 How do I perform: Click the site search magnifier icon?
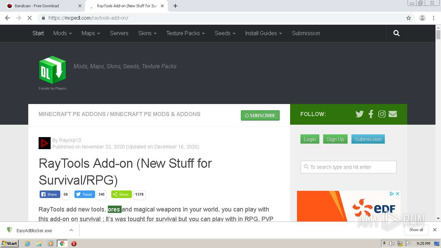[x=397, y=33]
